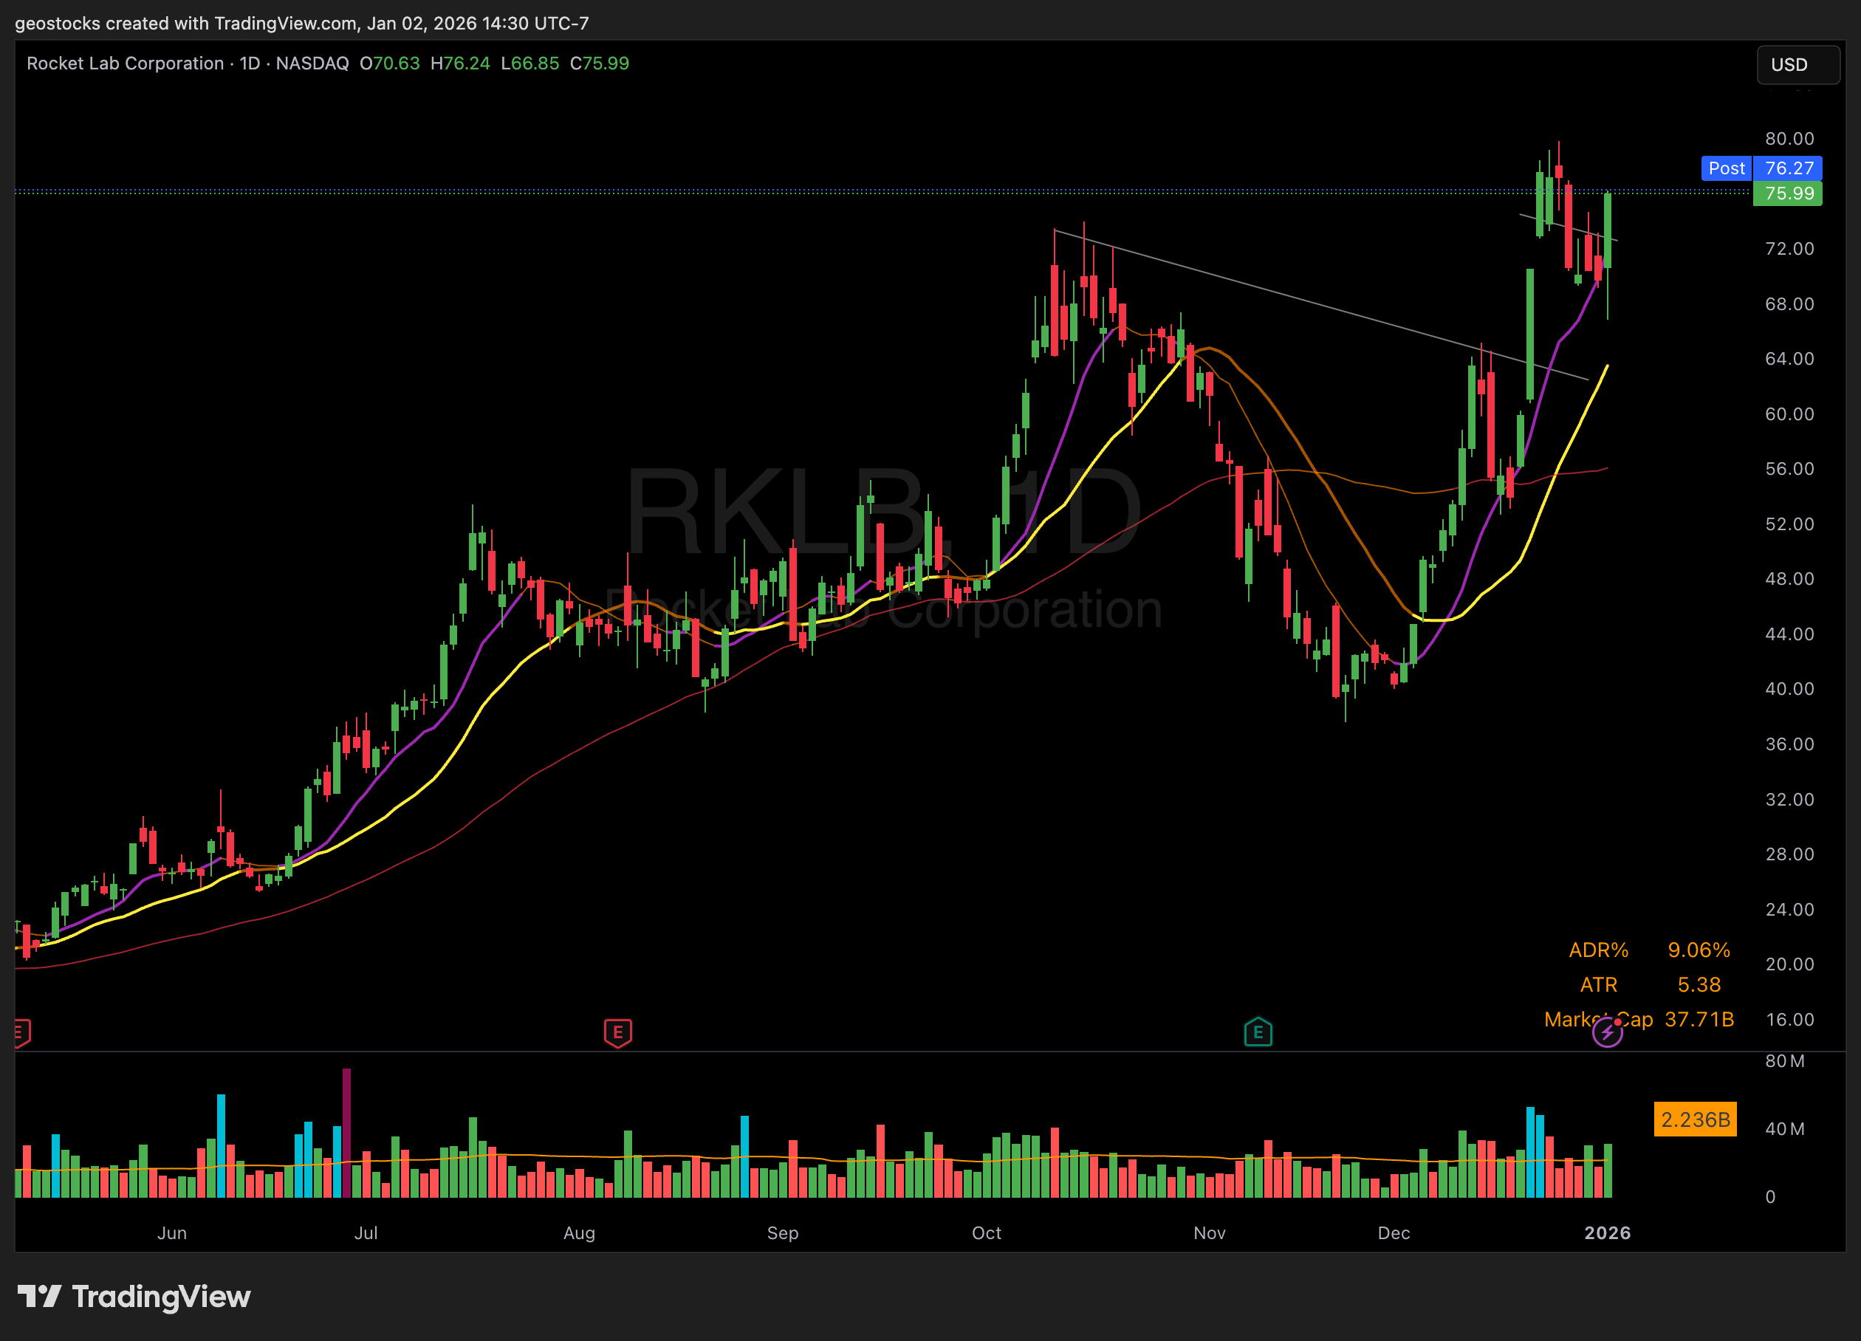The width and height of the screenshot is (1861, 1341).
Task: Click the teal earnings marker near November
Action: [1257, 1032]
